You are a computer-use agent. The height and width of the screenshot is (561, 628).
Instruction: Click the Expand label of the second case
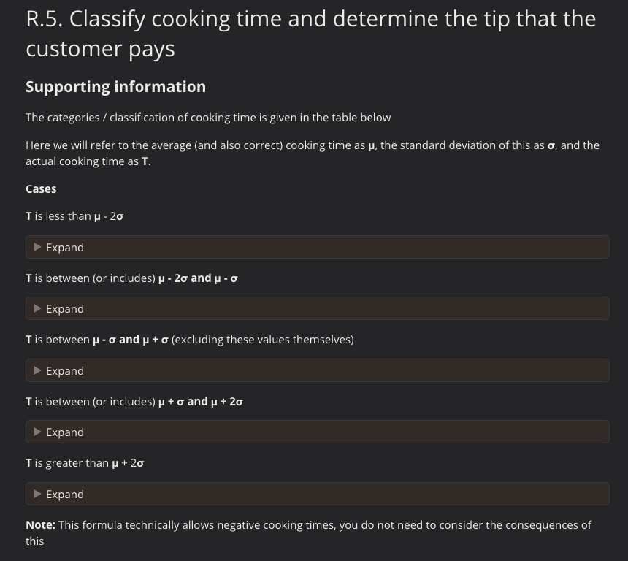(65, 308)
